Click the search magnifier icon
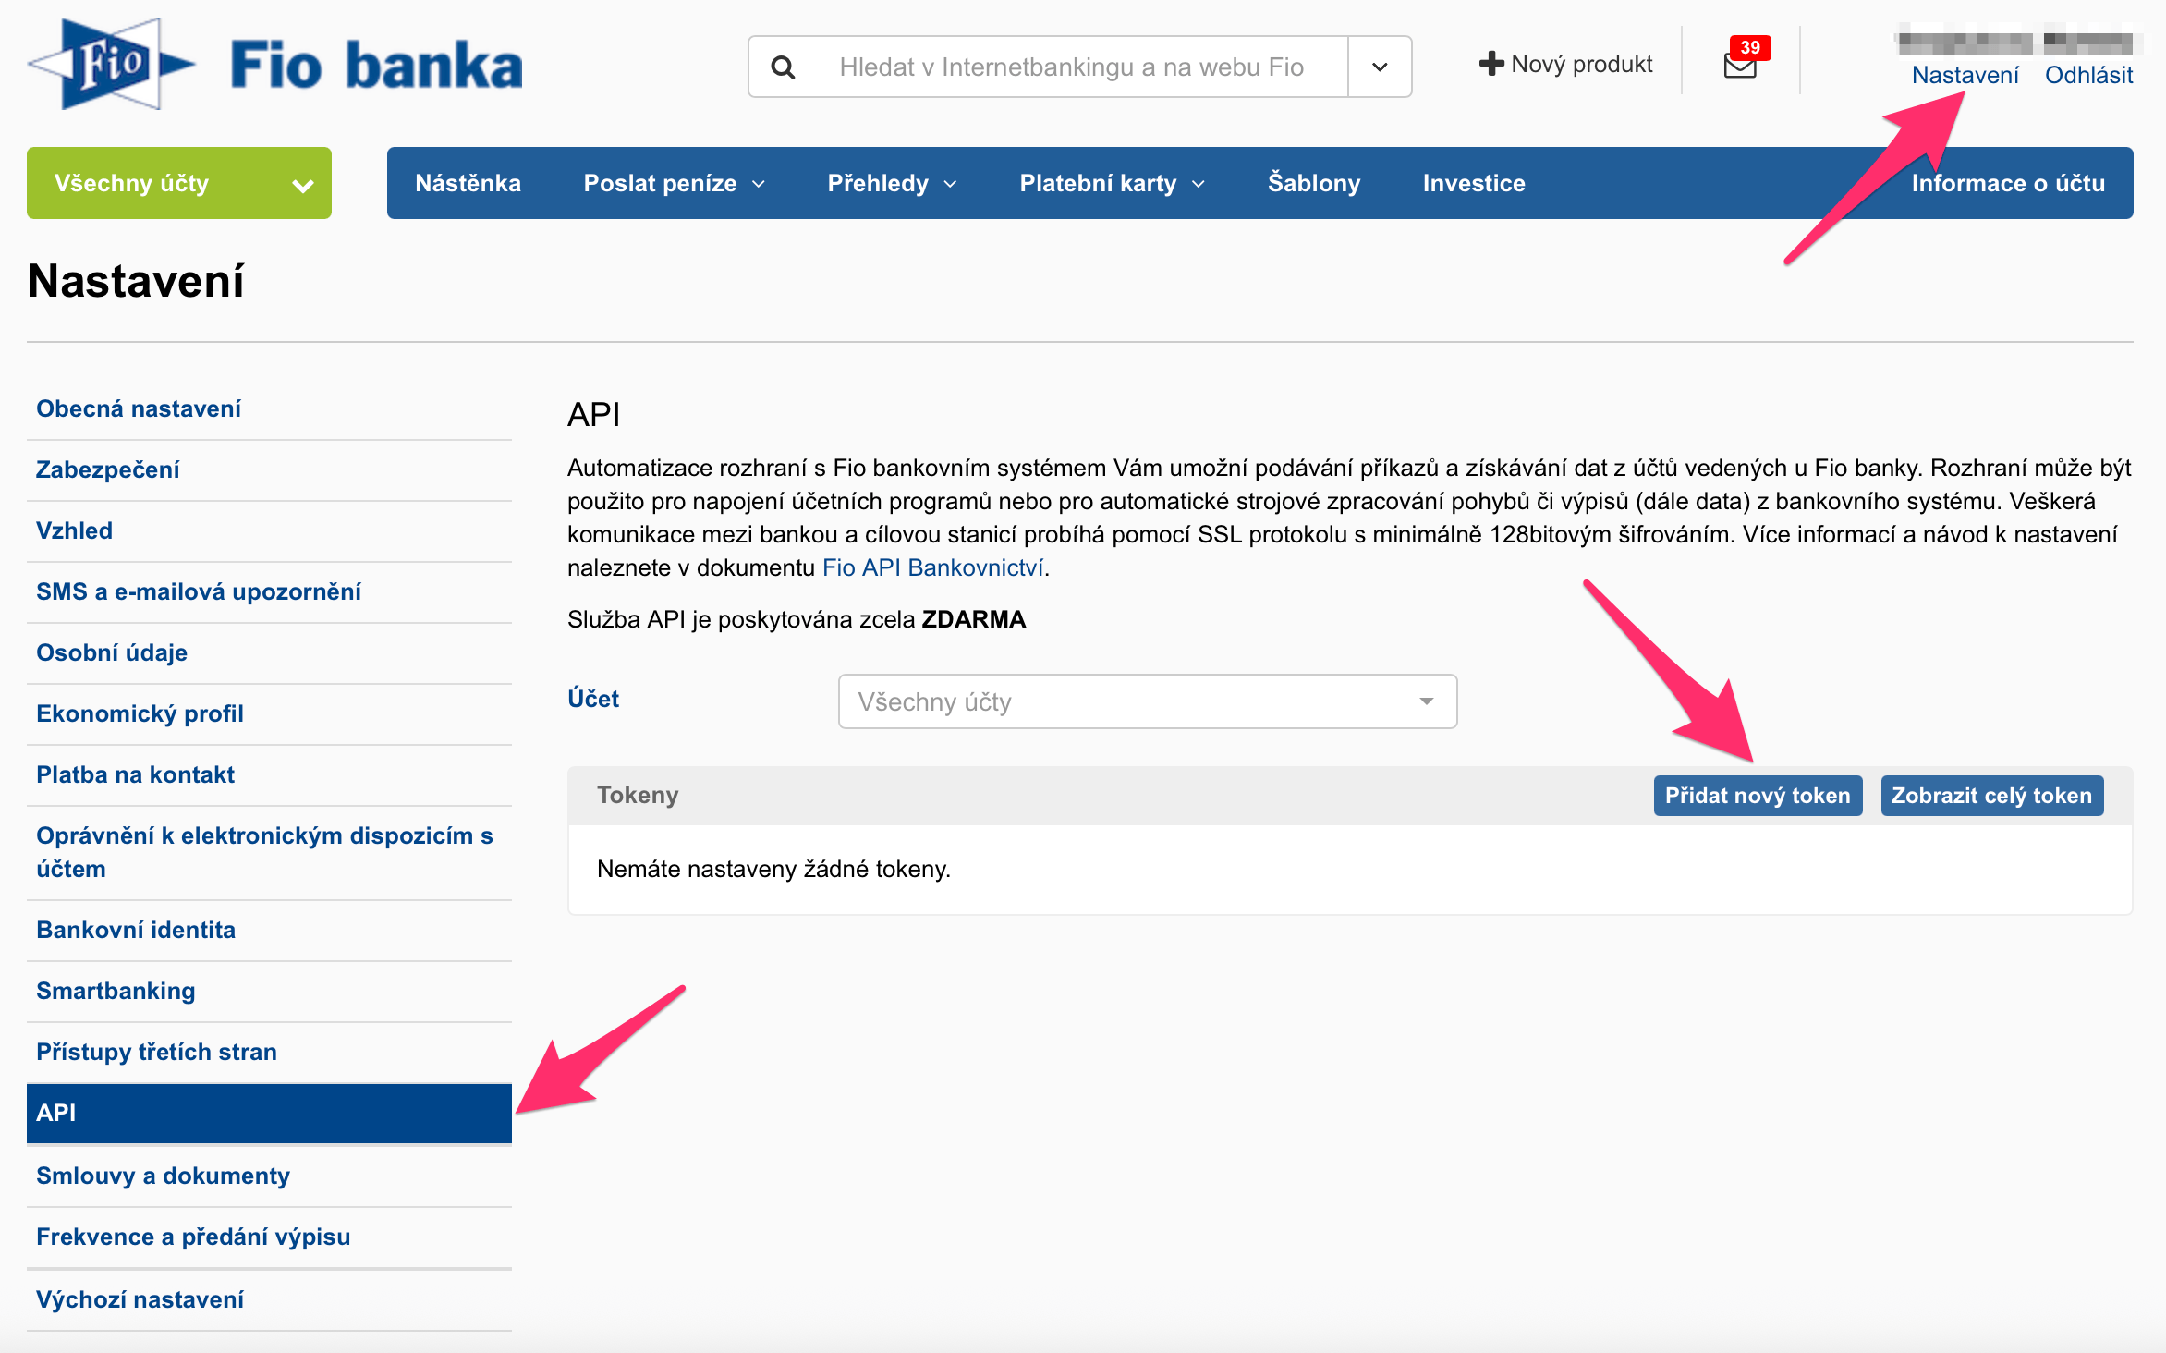Image resolution: width=2166 pixels, height=1353 pixels. tap(783, 67)
